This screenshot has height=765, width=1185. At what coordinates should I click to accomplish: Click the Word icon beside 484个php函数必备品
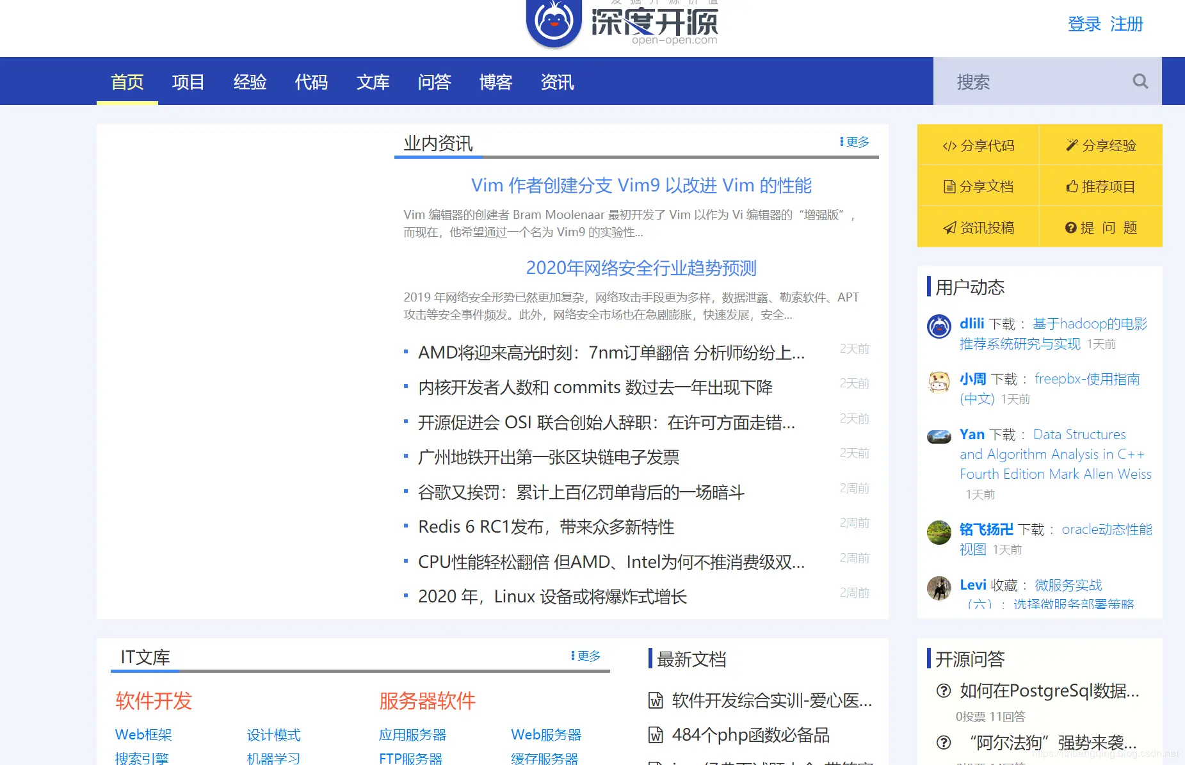[656, 736]
